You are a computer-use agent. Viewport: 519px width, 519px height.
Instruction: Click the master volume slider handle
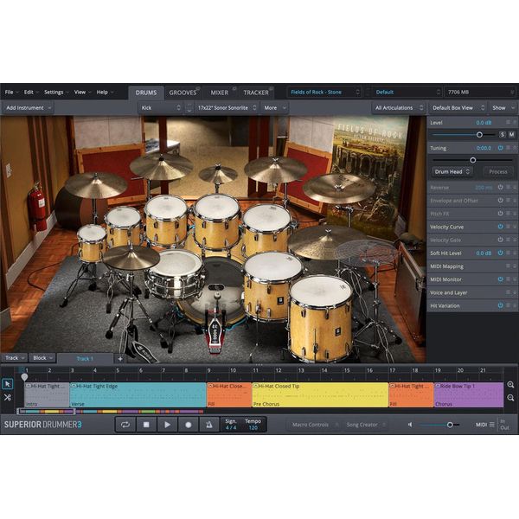(x=450, y=425)
